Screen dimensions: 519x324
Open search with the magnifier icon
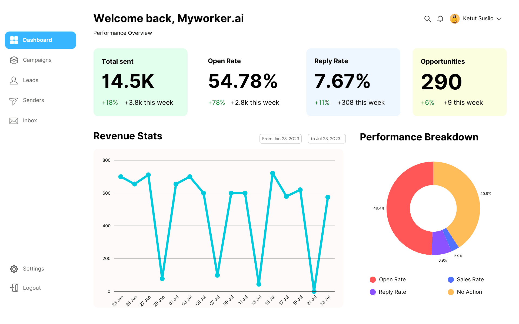427,19
